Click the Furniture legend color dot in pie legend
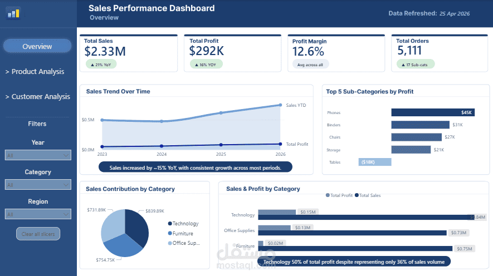Screen dimensions: 493x276 tap(170, 233)
